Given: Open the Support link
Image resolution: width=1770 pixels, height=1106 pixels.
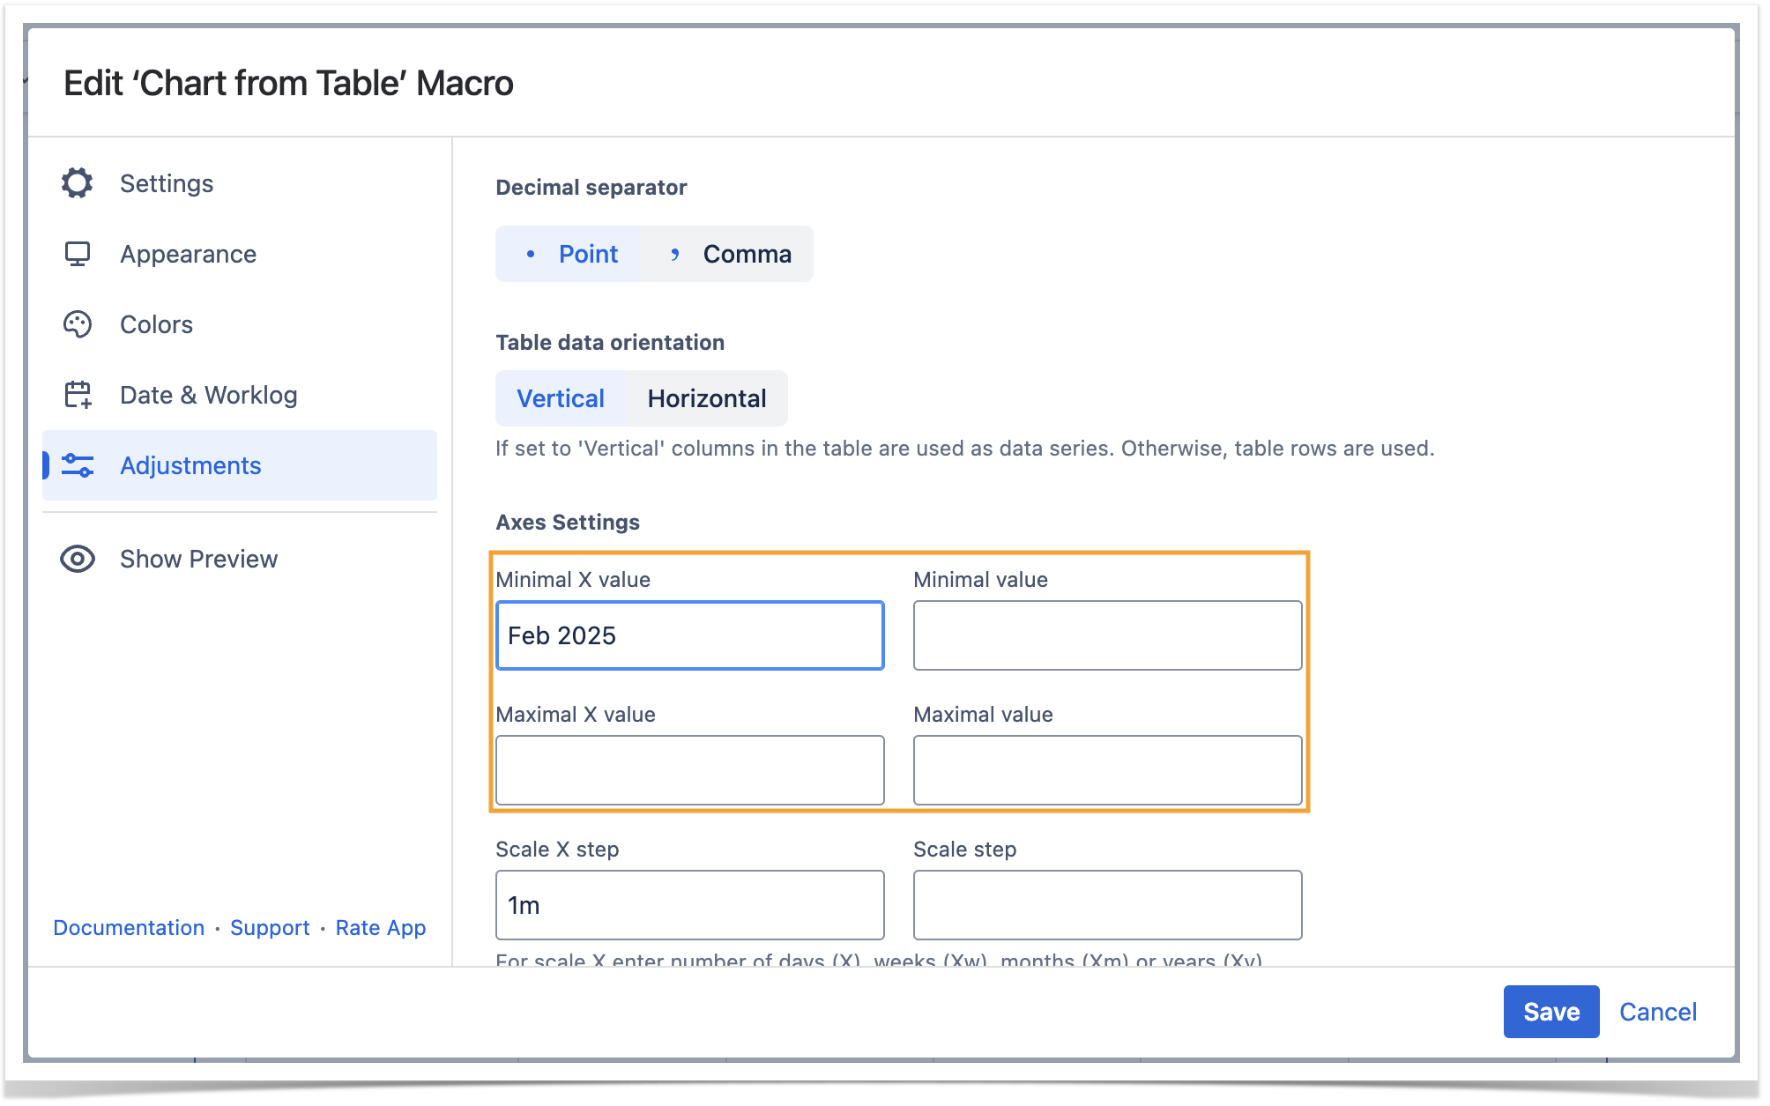Looking at the screenshot, I should 270,927.
